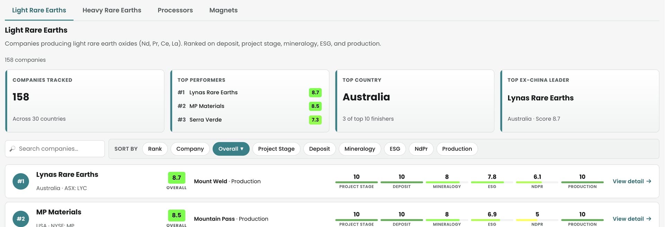This screenshot has height=227, width=665.
Task: Switch to the Light Rare Earths tab
Action: click(x=39, y=10)
